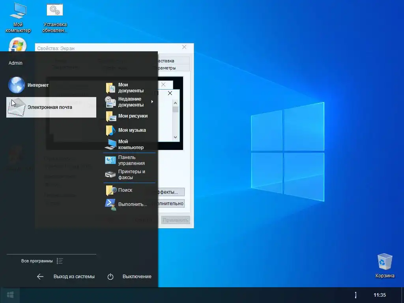Image resolution: width=404 pixels, height=303 pixels.
Task: Open Мои рисунки folder icon
Action: point(110,116)
